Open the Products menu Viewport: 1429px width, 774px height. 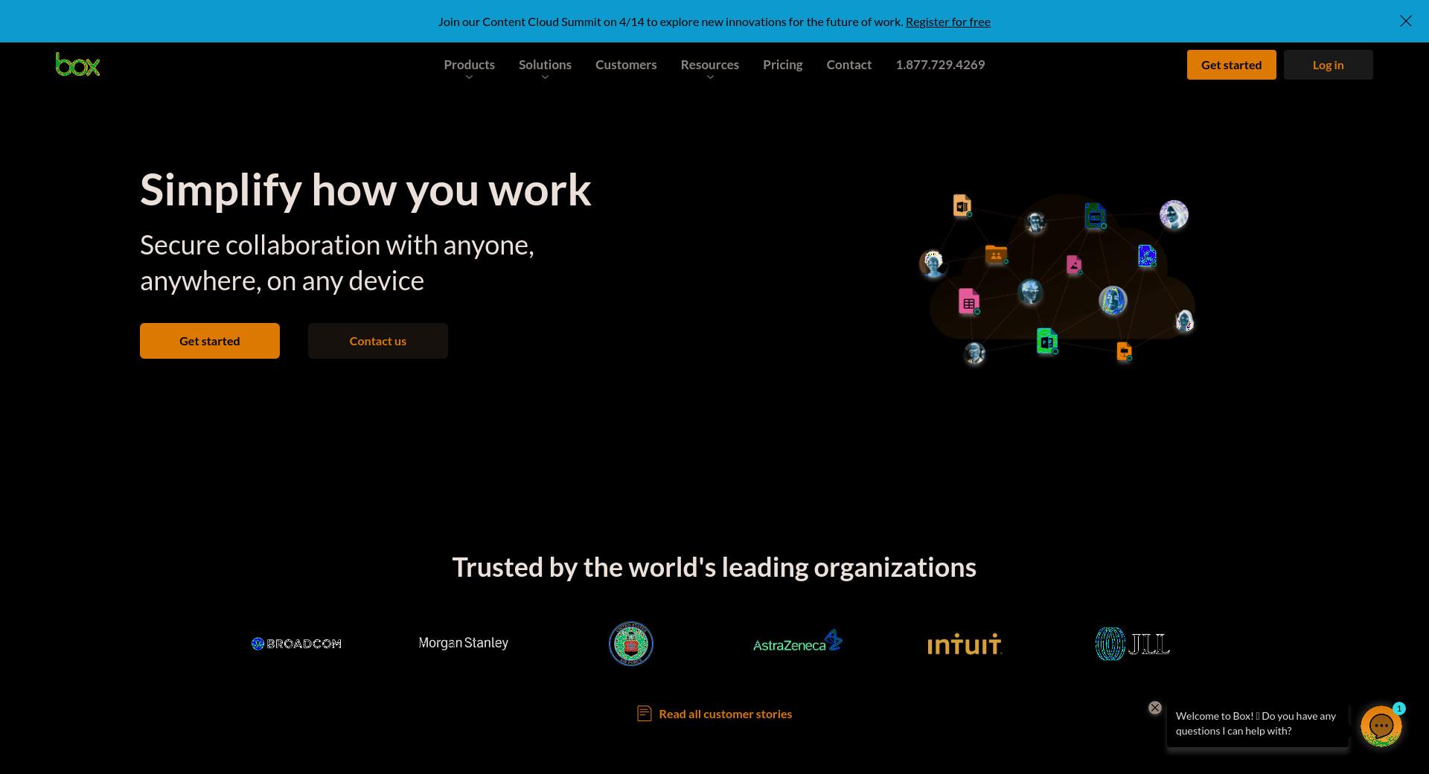[469, 65]
